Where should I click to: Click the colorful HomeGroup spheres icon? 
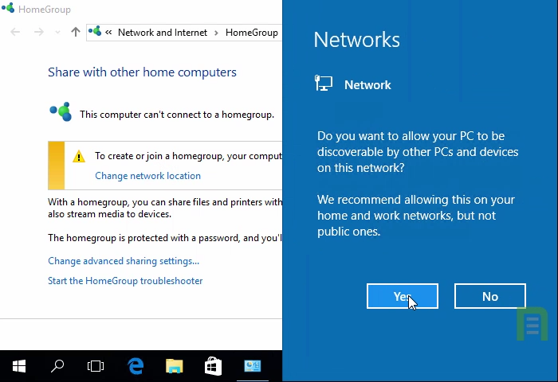(x=61, y=111)
